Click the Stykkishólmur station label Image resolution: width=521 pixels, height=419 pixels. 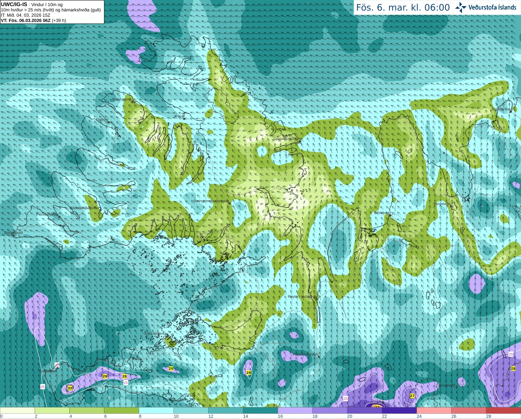pyautogui.click(x=155, y=334)
